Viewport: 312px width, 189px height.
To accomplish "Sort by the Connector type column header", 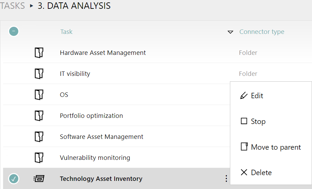I will [x=262, y=32].
